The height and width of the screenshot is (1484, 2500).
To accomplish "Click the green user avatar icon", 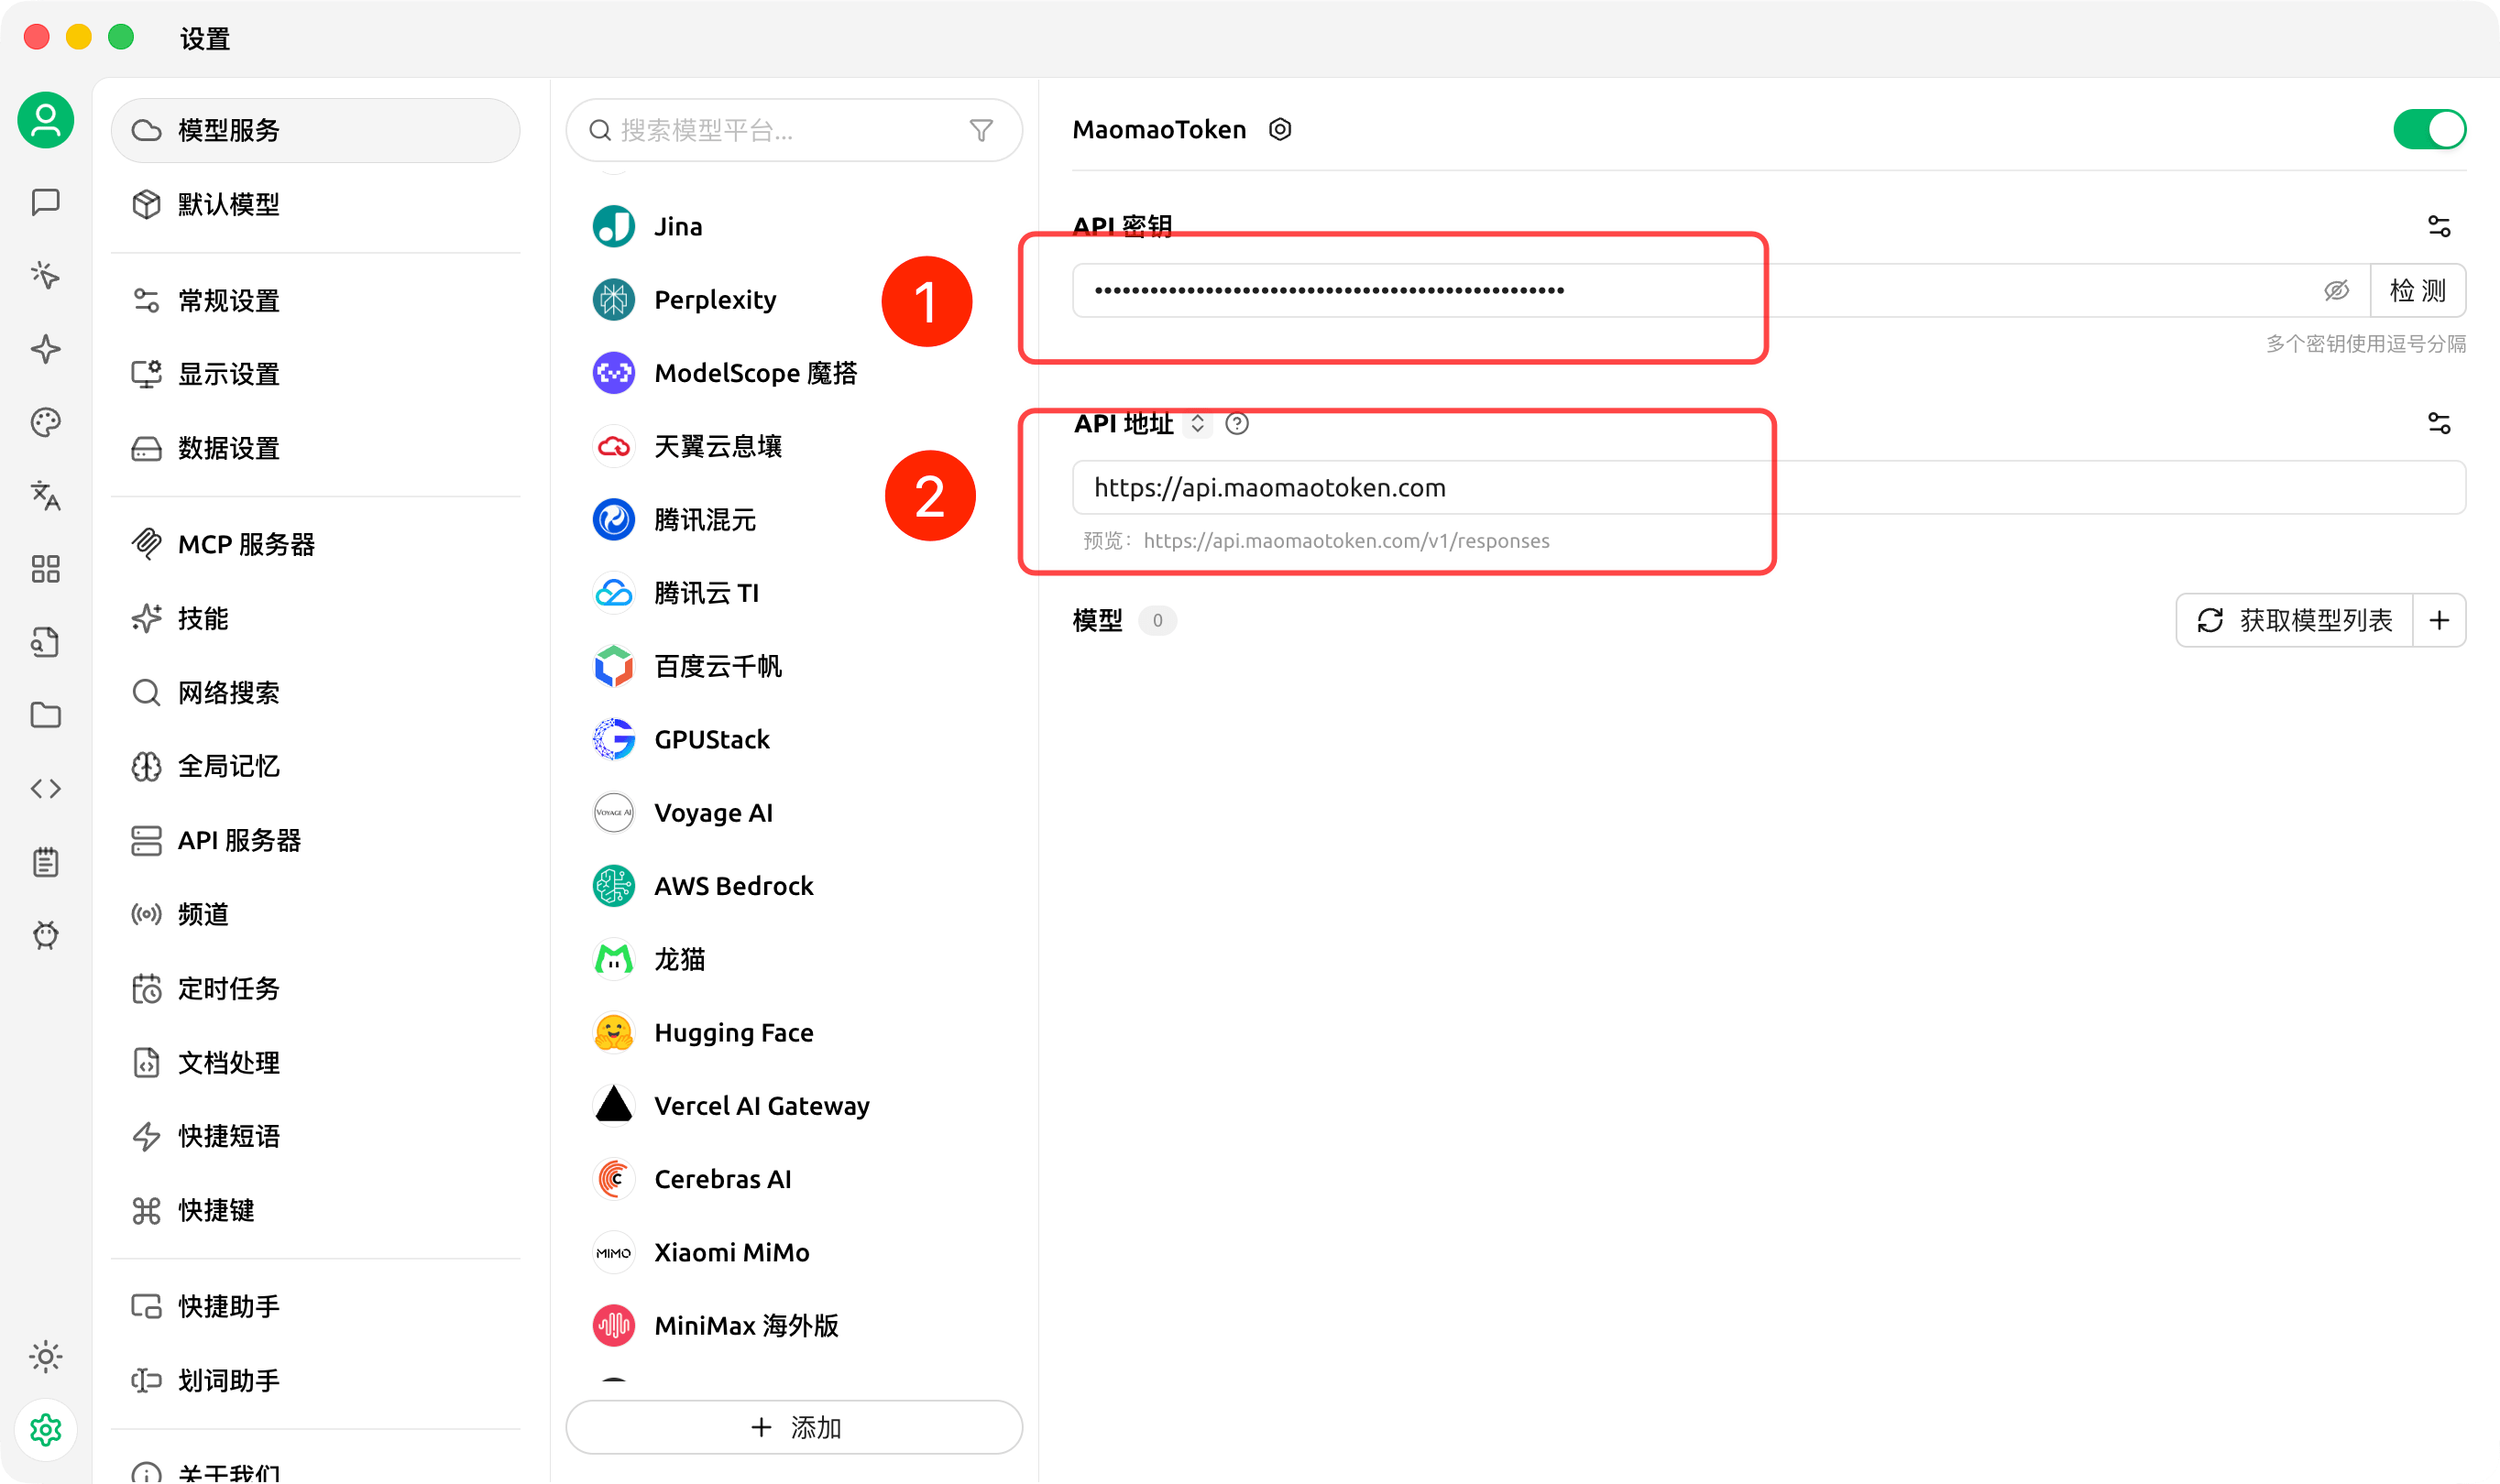I will point(46,121).
